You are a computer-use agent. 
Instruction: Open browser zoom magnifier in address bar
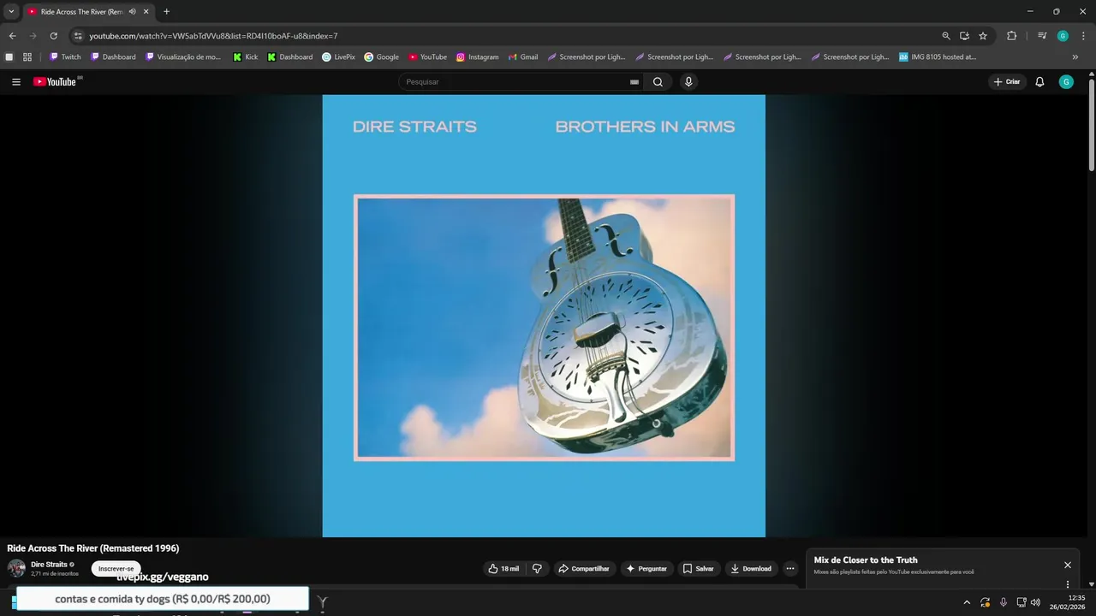pos(946,36)
